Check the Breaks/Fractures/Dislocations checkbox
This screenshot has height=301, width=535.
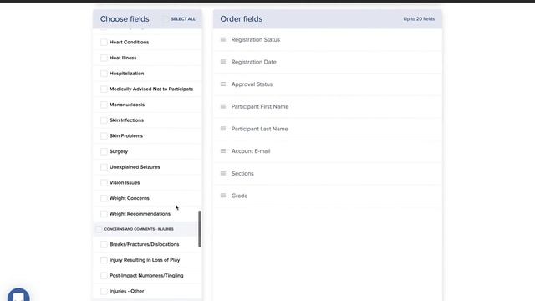[104, 244]
